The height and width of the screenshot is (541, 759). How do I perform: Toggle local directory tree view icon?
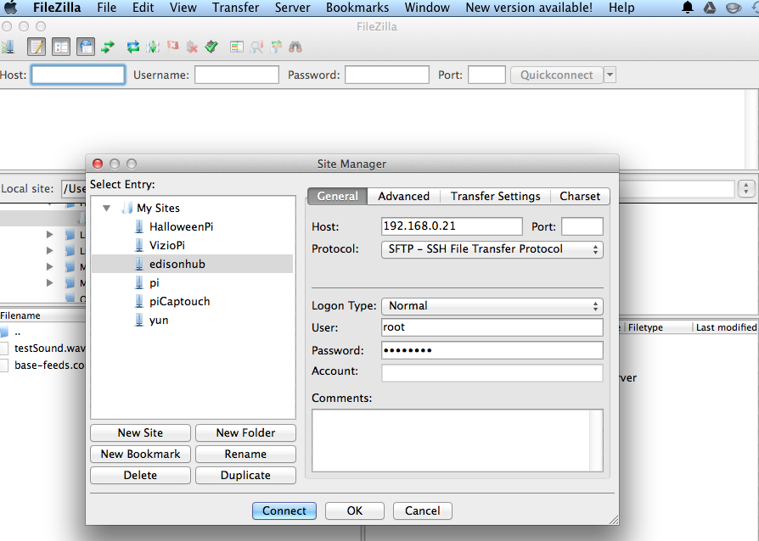point(61,47)
